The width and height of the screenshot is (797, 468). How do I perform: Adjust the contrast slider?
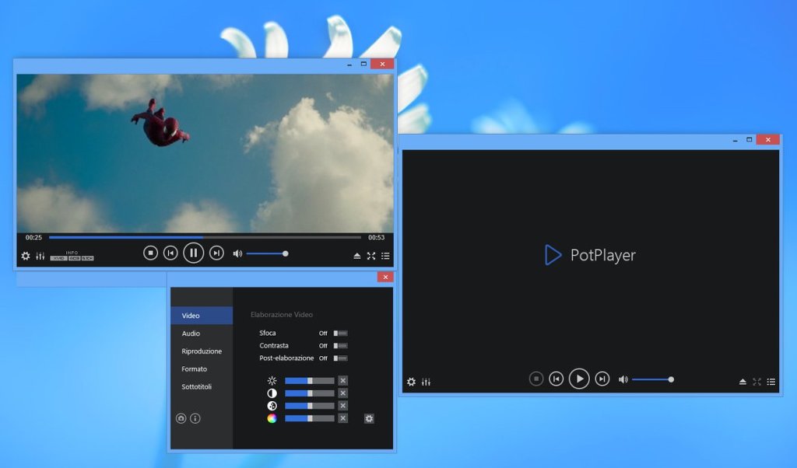(x=310, y=393)
